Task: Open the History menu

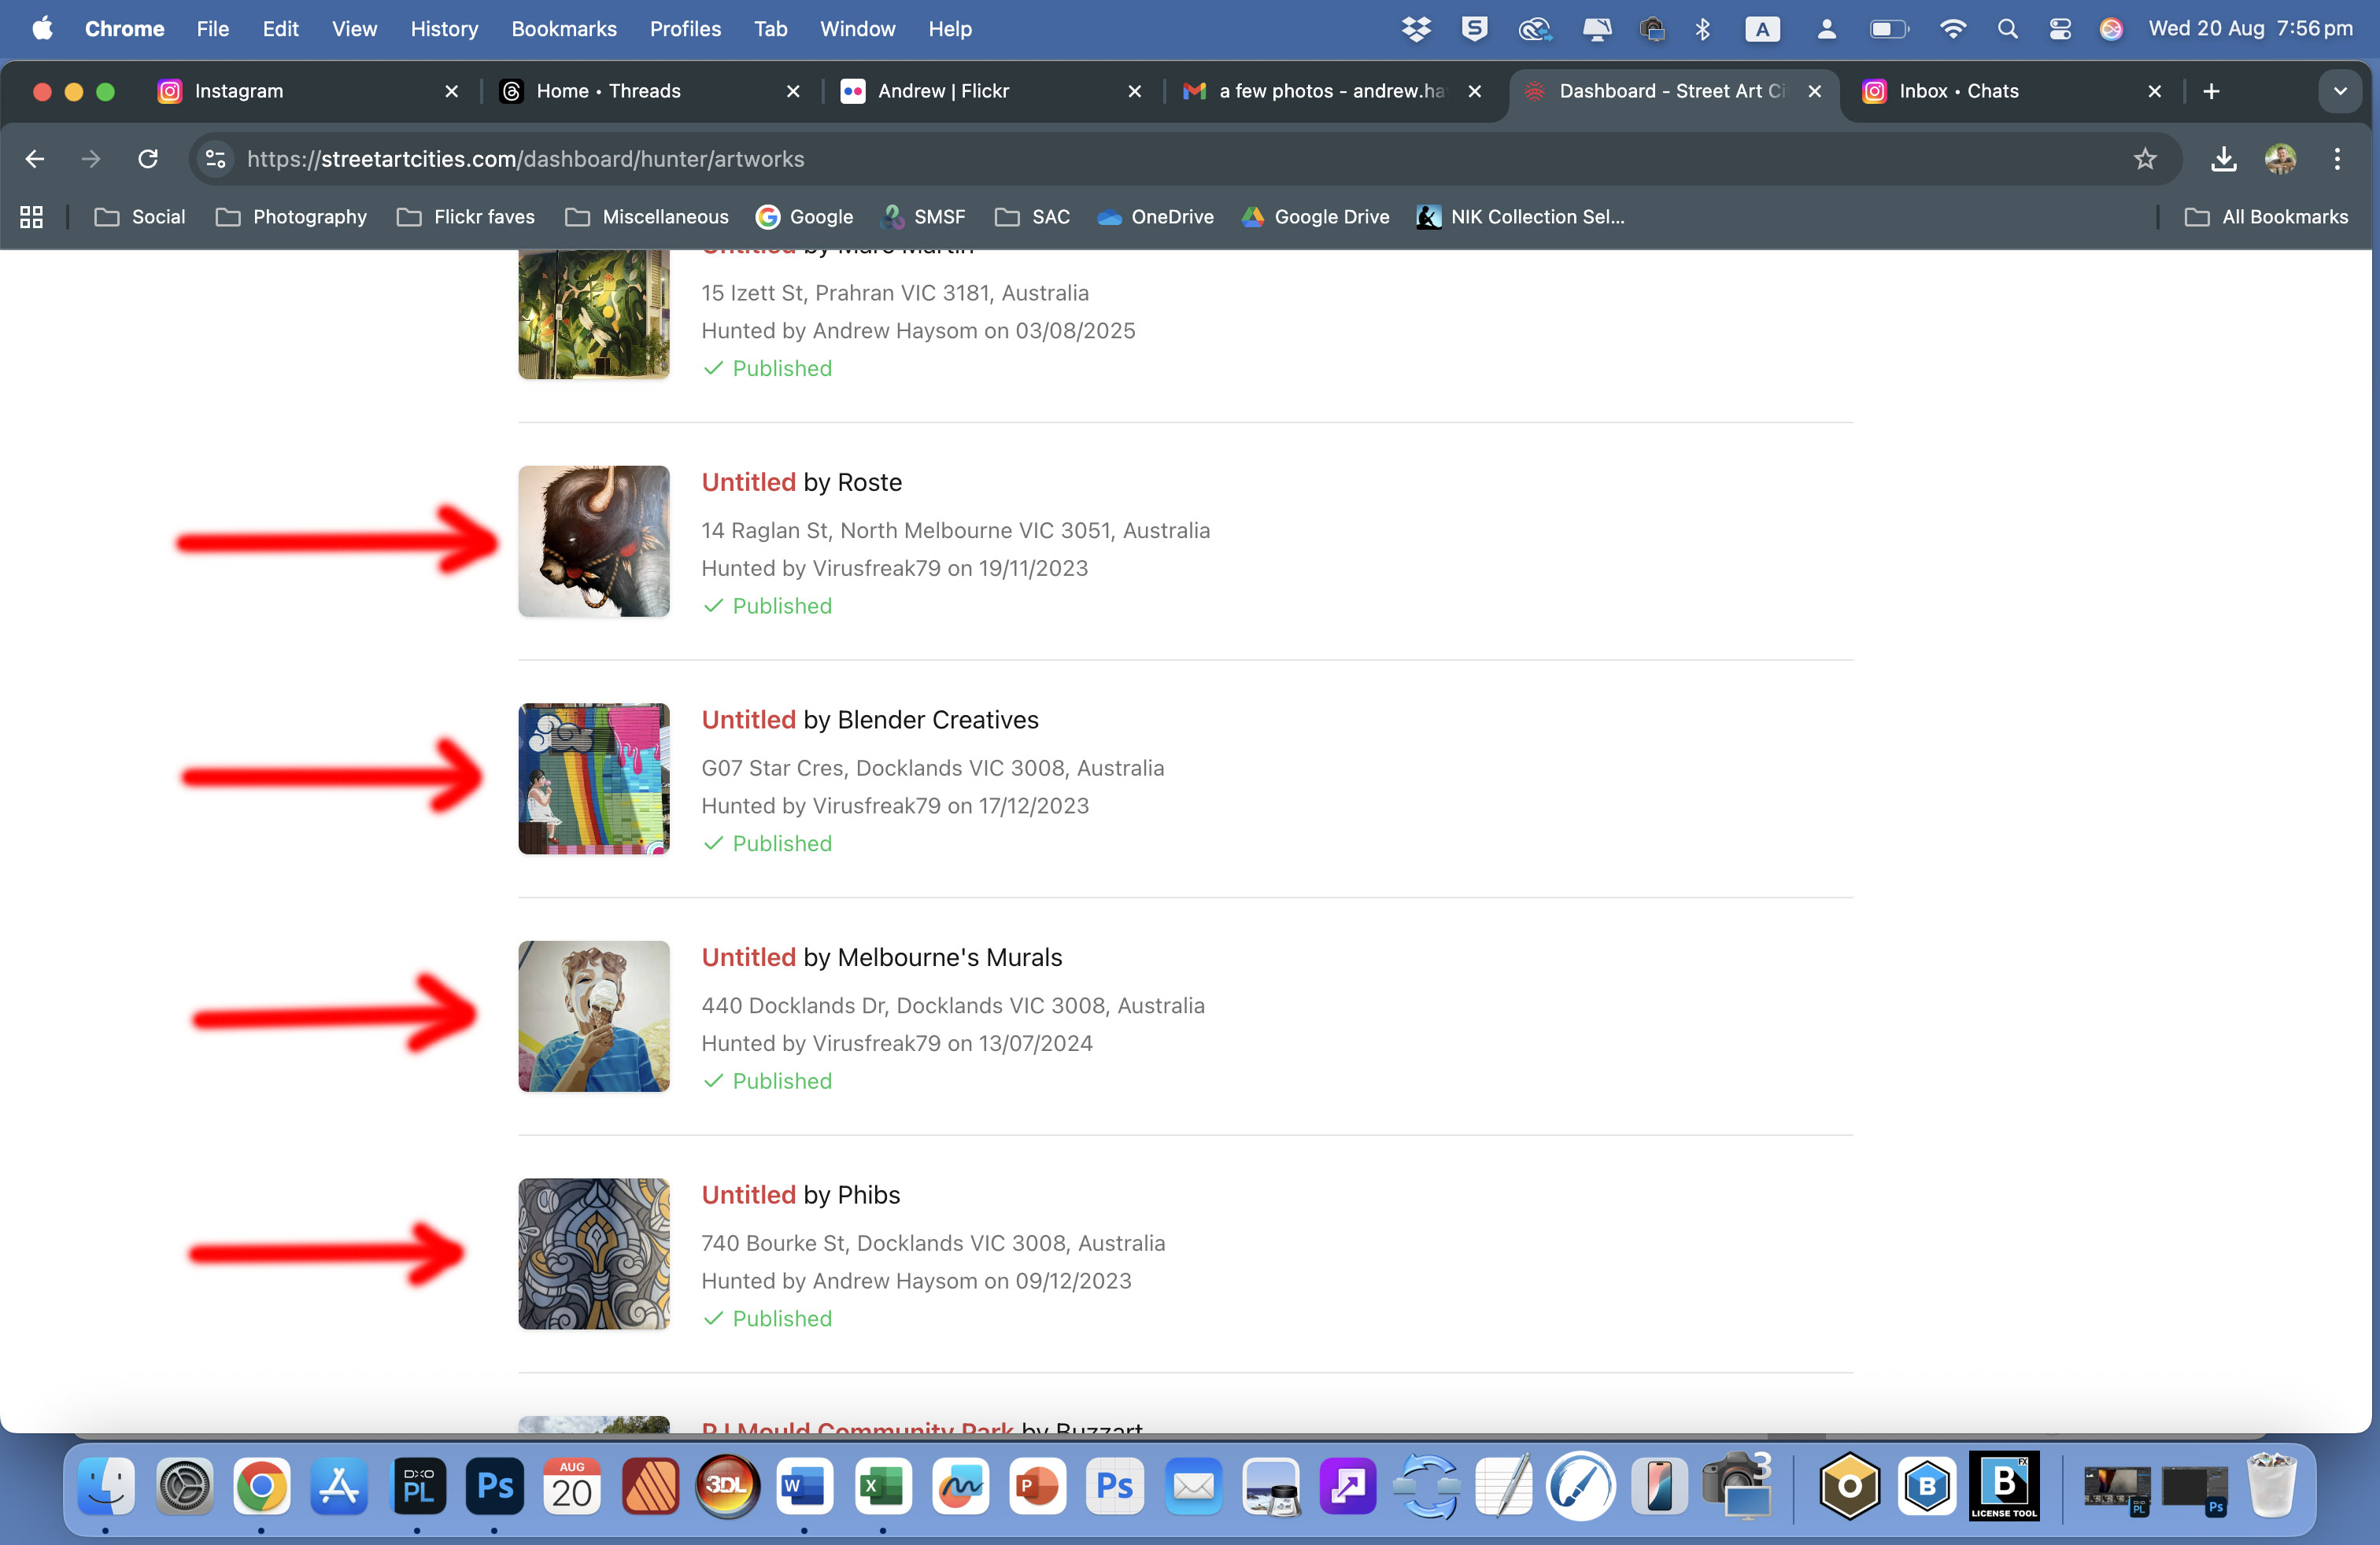Action: point(444,29)
